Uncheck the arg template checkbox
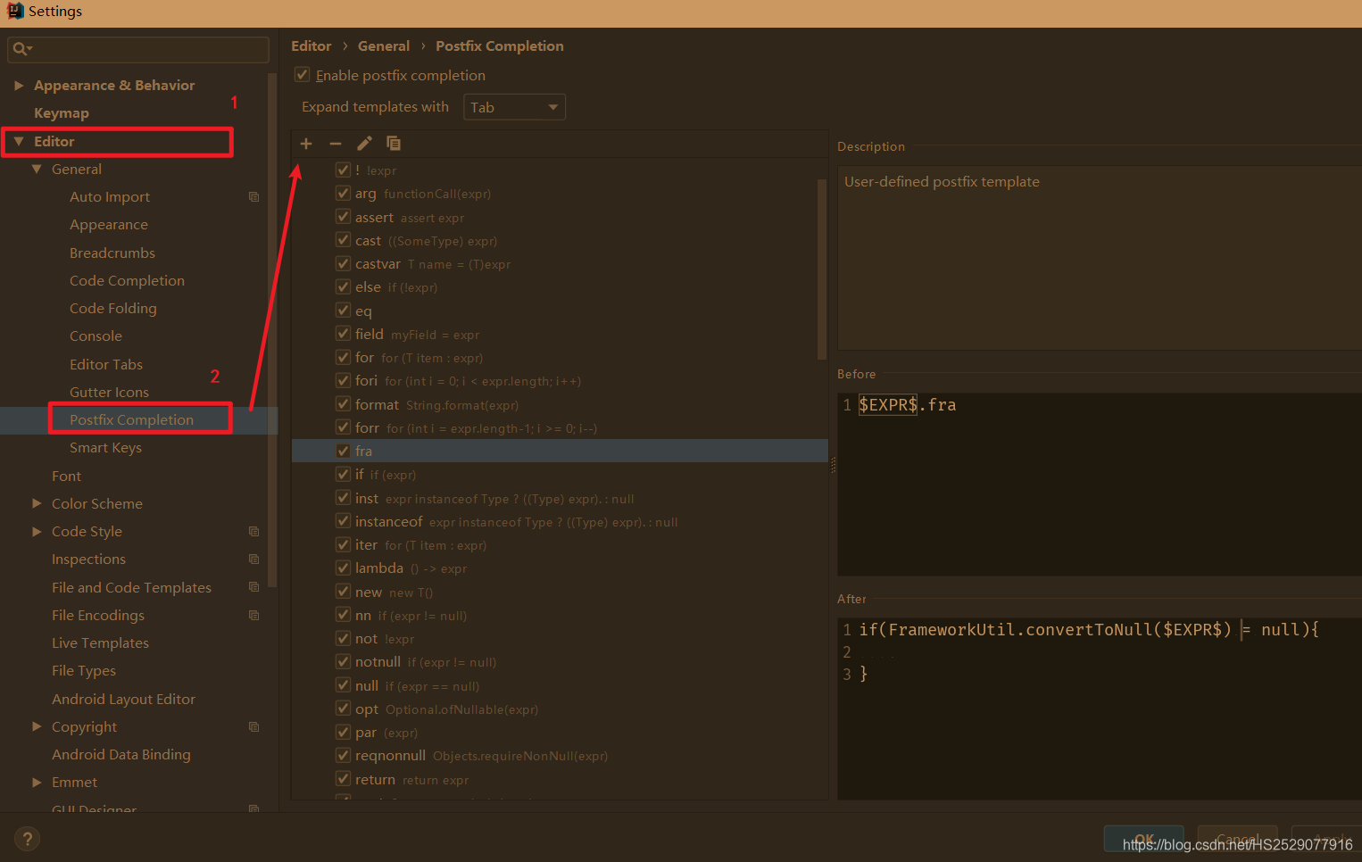Screen dimensions: 1362x862 coord(343,193)
